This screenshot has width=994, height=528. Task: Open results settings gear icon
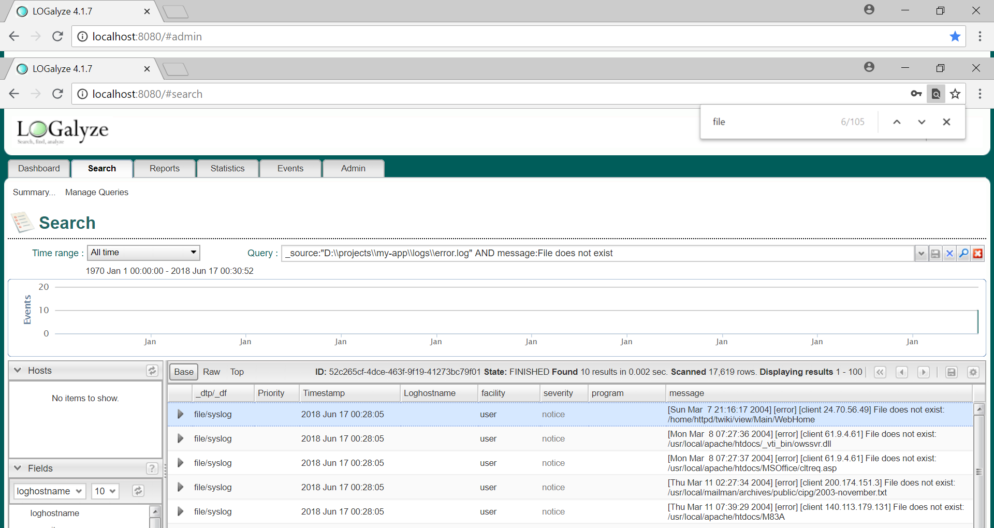[x=973, y=372]
